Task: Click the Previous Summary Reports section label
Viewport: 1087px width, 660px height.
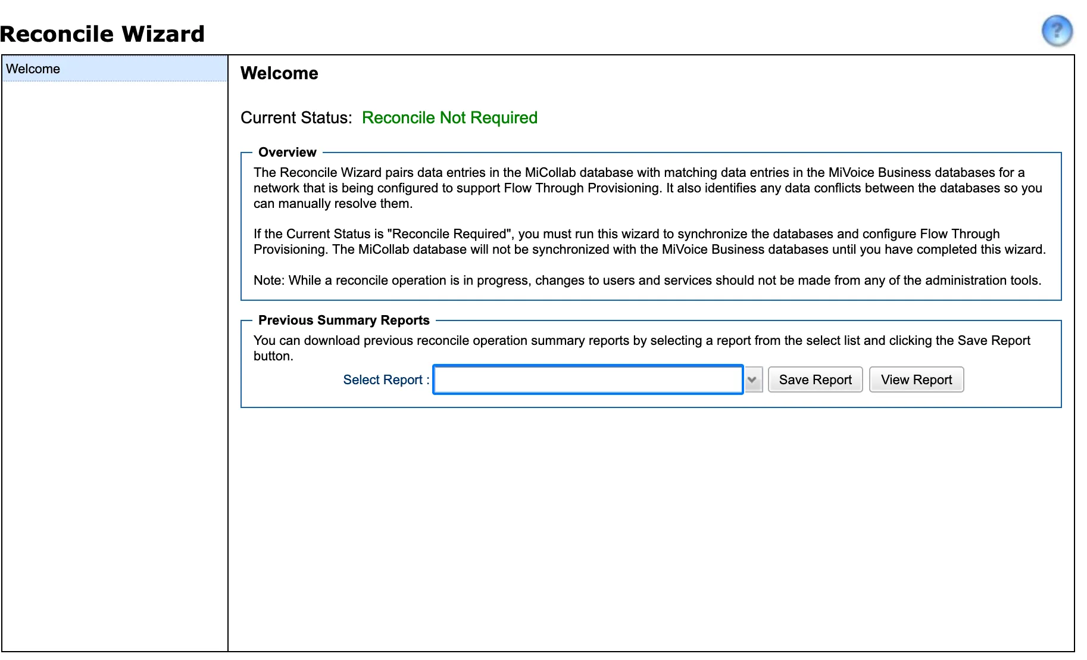Action: 344,320
